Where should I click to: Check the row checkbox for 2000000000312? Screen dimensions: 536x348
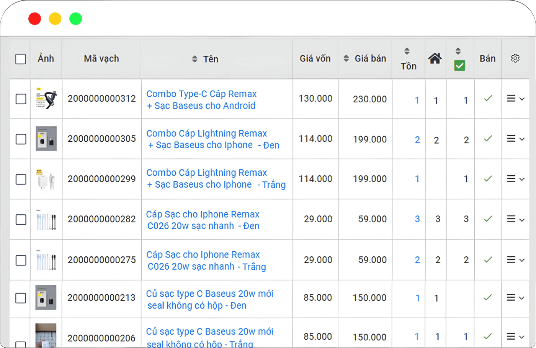click(21, 99)
